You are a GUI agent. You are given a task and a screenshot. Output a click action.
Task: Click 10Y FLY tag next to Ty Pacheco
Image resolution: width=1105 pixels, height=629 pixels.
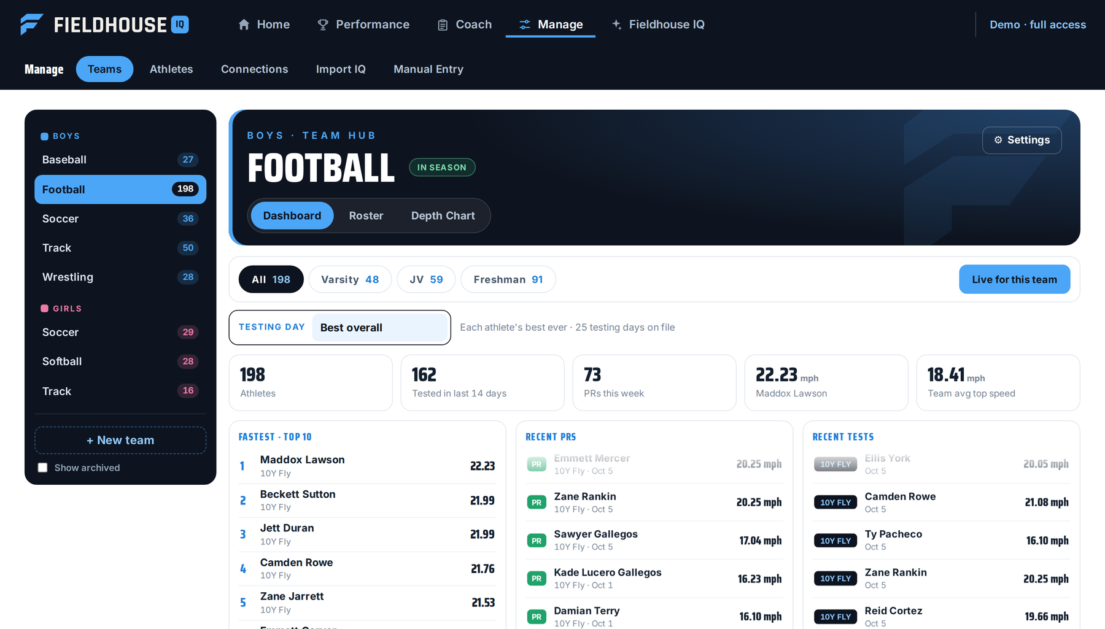835,541
